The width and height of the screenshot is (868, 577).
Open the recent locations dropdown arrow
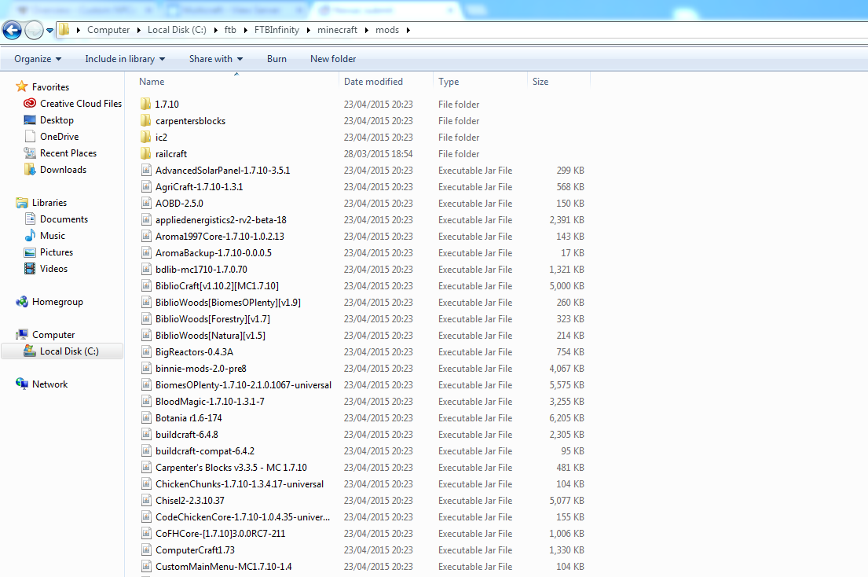(49, 31)
